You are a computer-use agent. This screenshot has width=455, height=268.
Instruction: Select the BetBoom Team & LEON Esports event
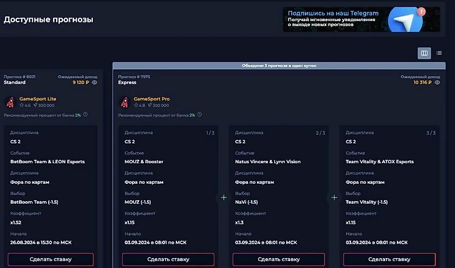point(47,161)
